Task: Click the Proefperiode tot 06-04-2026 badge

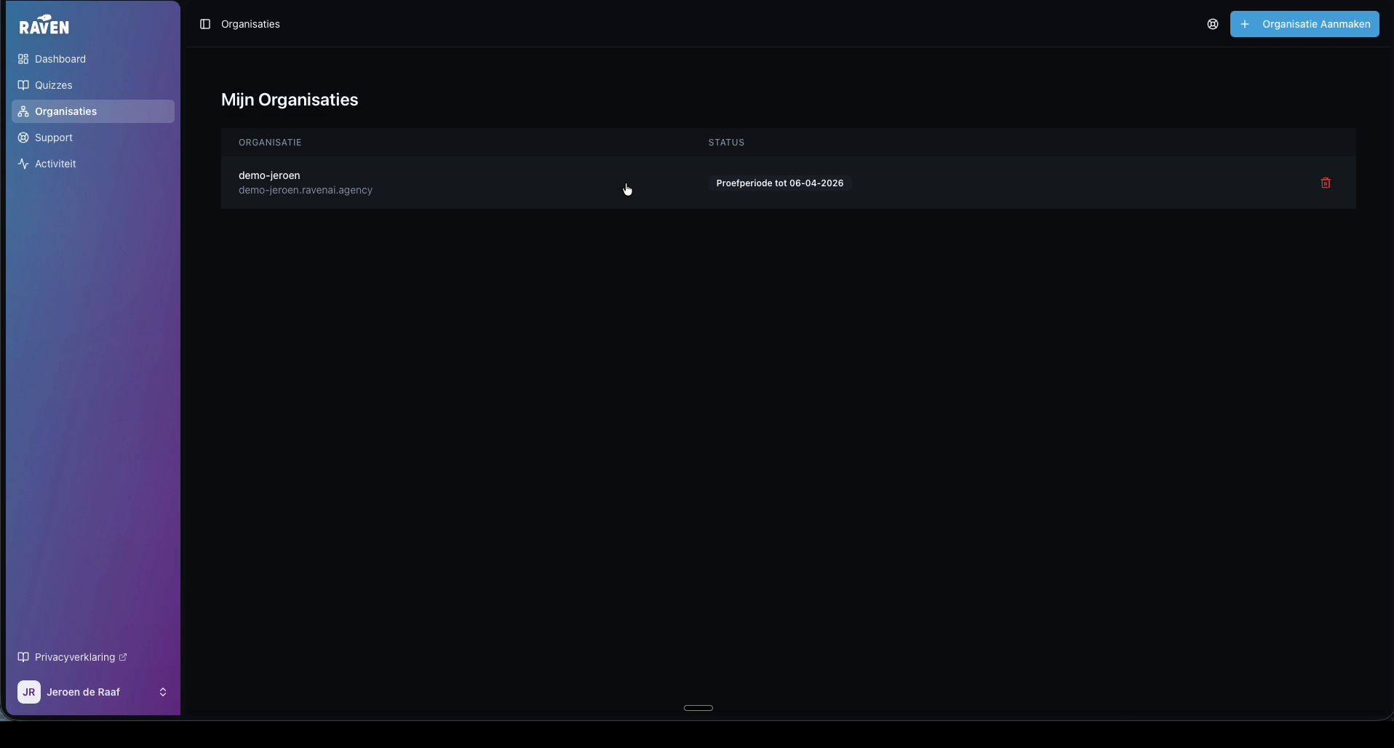Action: point(779,183)
